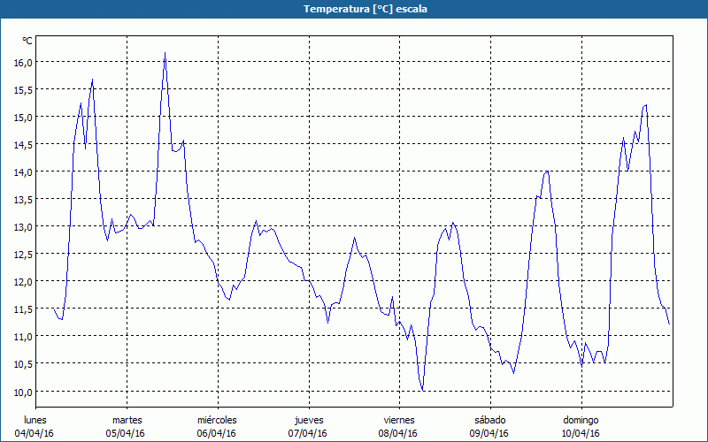Click the °C unit label above y-axis
This screenshot has width=708, height=442.
pyautogui.click(x=27, y=41)
